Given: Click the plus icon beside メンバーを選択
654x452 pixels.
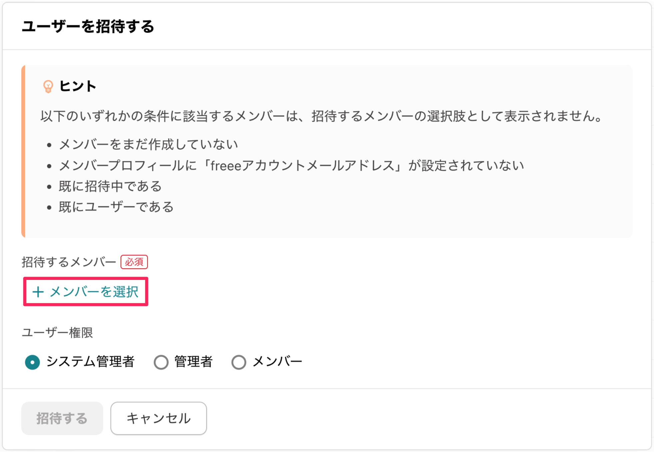Looking at the screenshot, I should coord(38,292).
